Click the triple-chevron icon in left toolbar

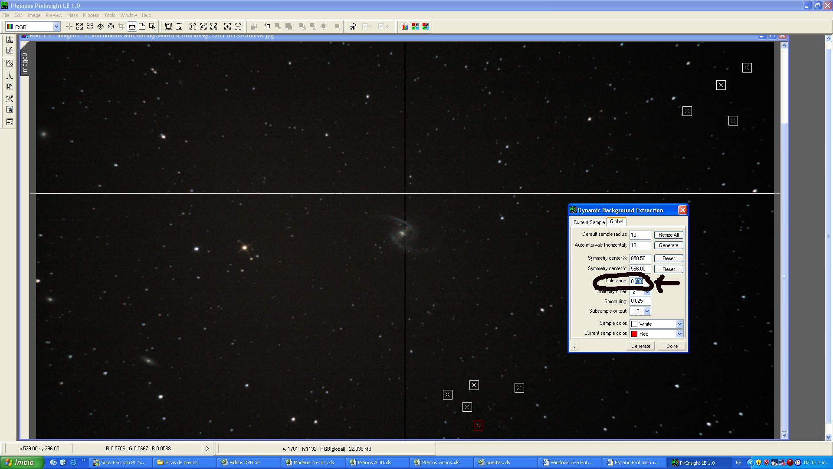pyautogui.click(x=10, y=63)
